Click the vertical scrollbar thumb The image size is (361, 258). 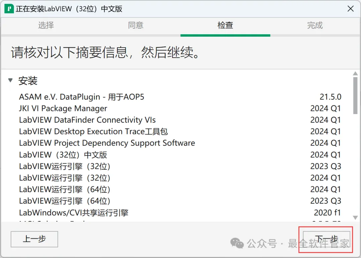pos(355,95)
